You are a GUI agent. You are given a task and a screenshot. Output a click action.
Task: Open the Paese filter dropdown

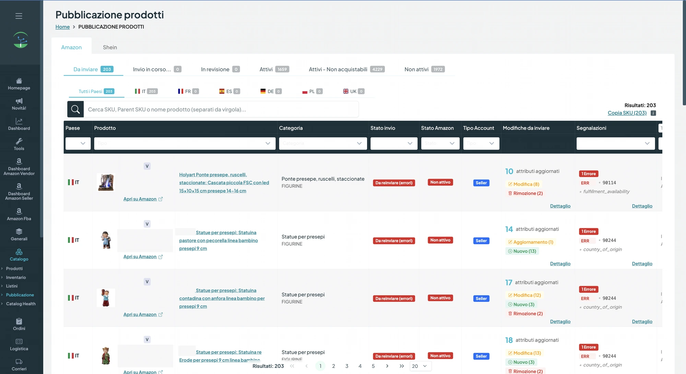point(78,143)
